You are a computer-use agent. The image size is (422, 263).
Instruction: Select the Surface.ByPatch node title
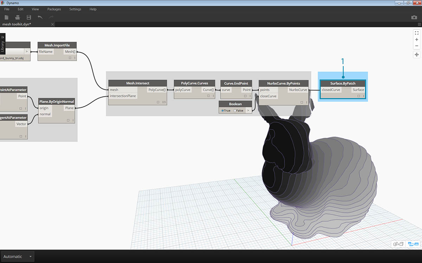(x=343, y=83)
